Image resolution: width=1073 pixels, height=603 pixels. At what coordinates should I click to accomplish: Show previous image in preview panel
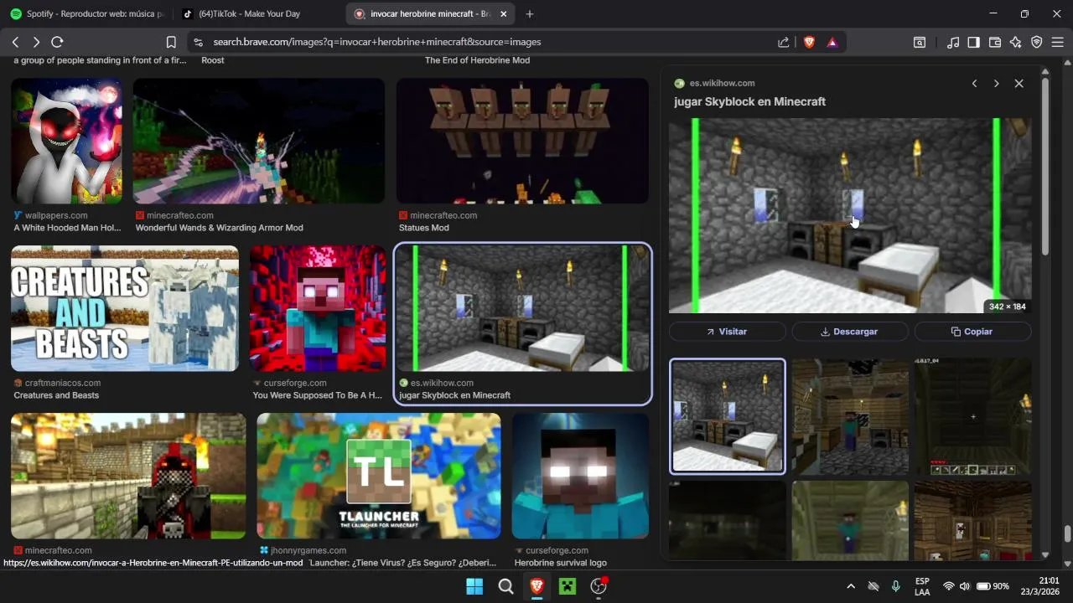click(x=974, y=84)
